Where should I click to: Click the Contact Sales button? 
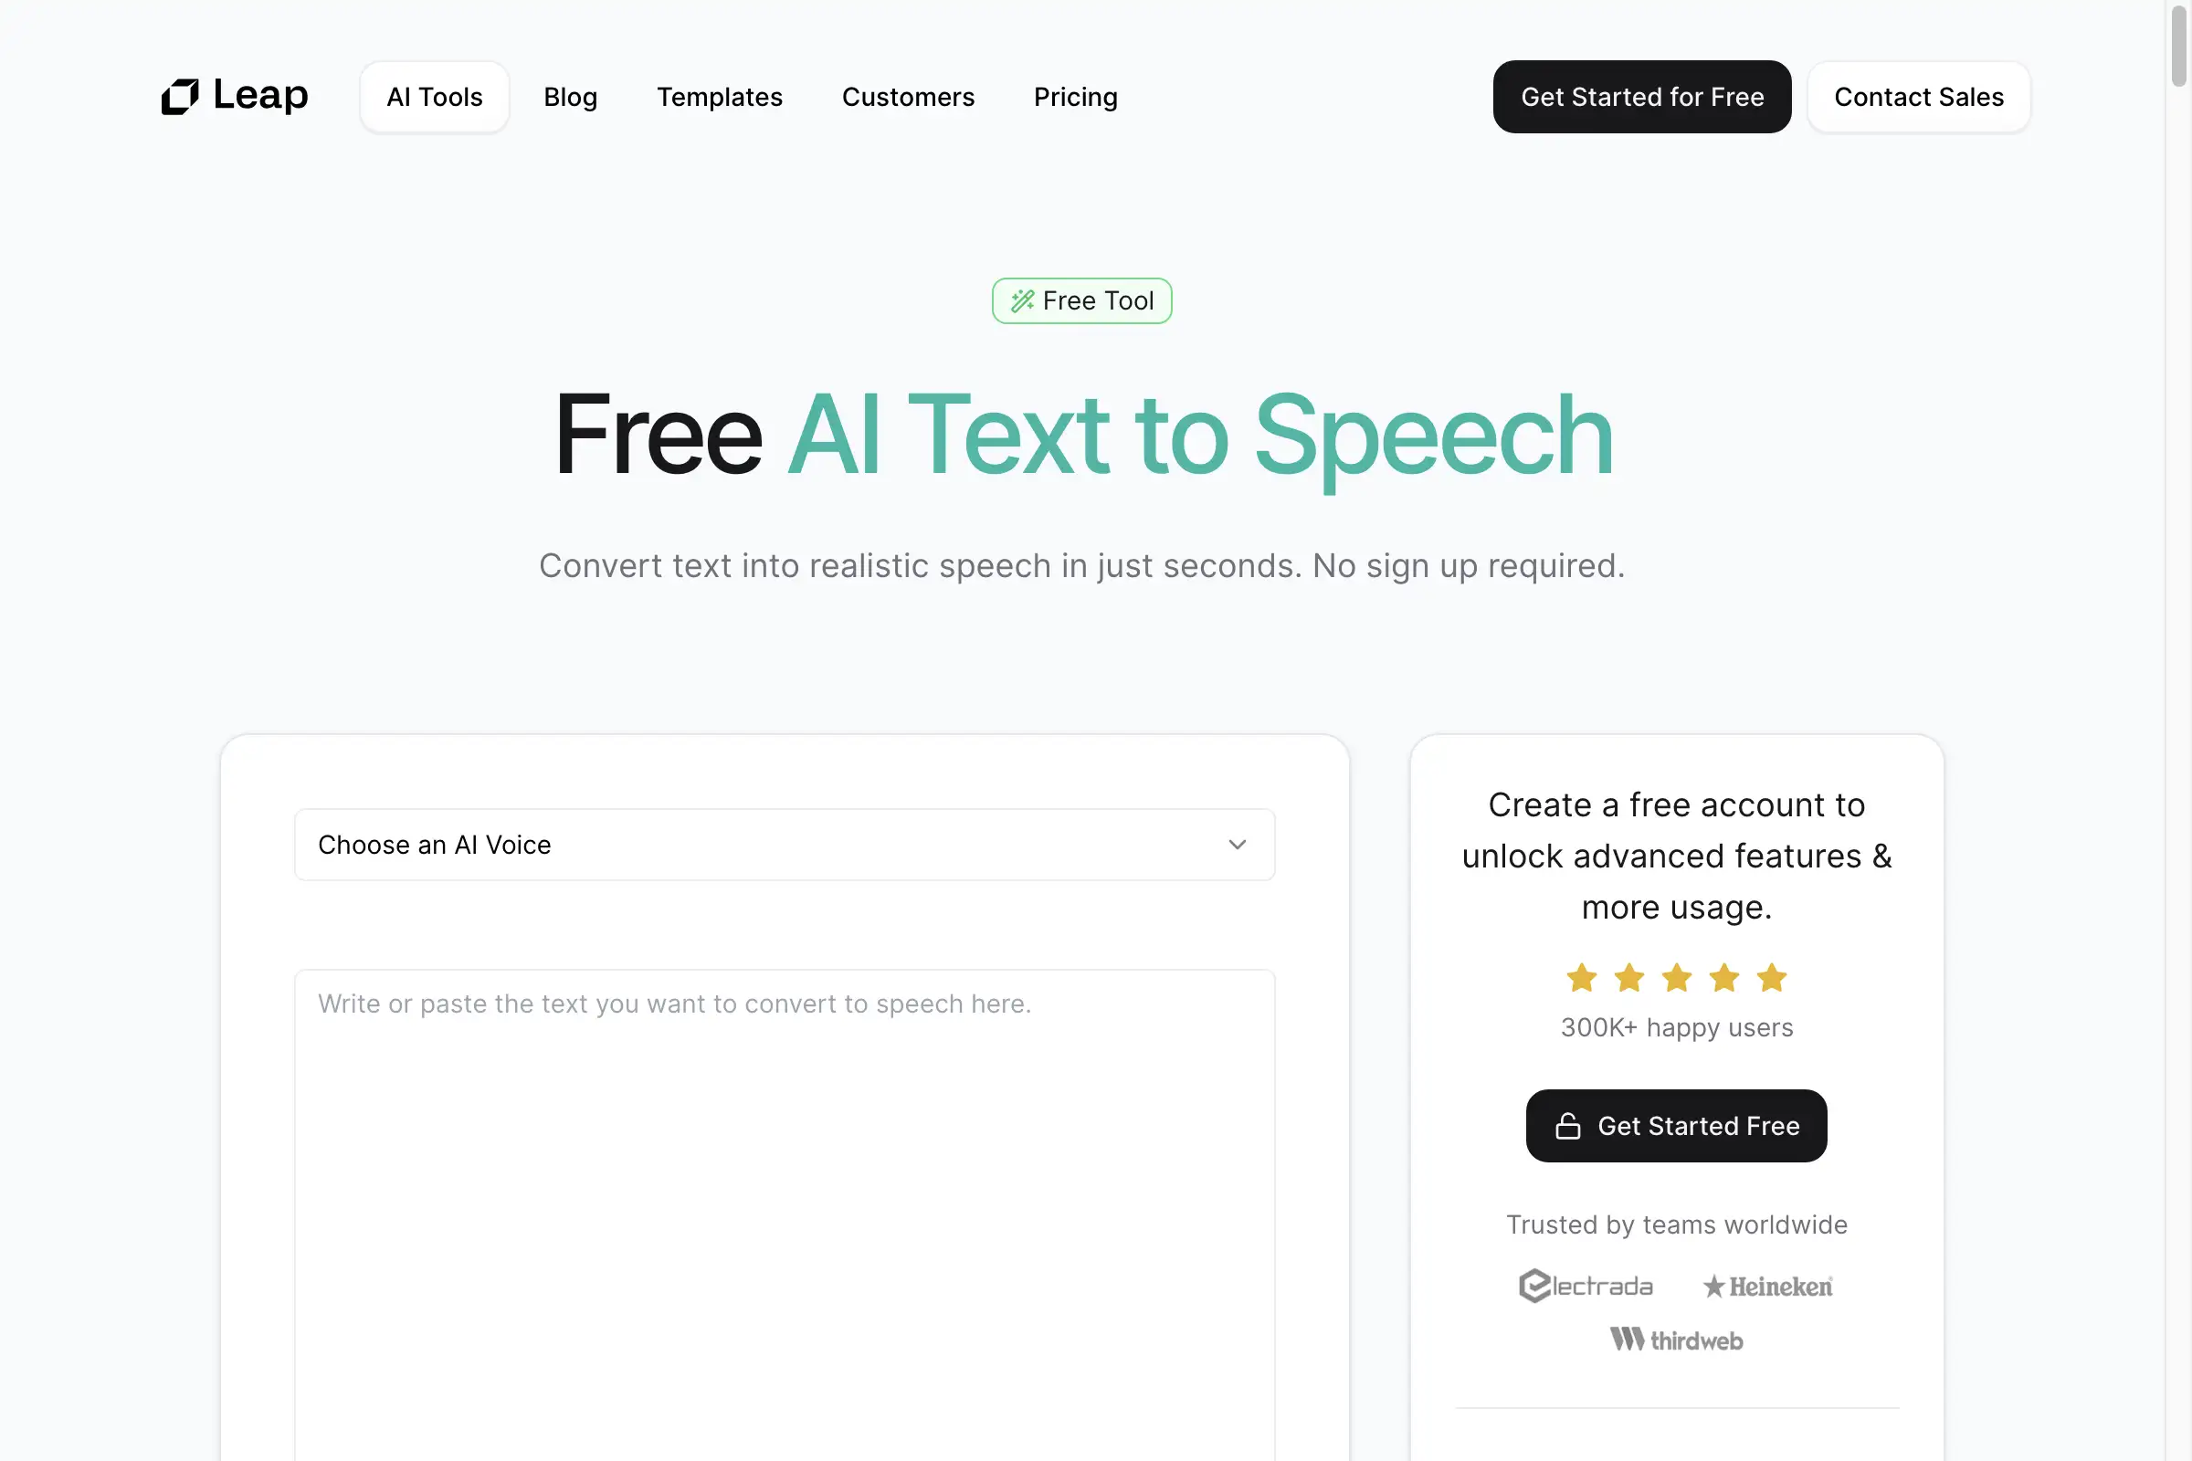coord(1916,96)
